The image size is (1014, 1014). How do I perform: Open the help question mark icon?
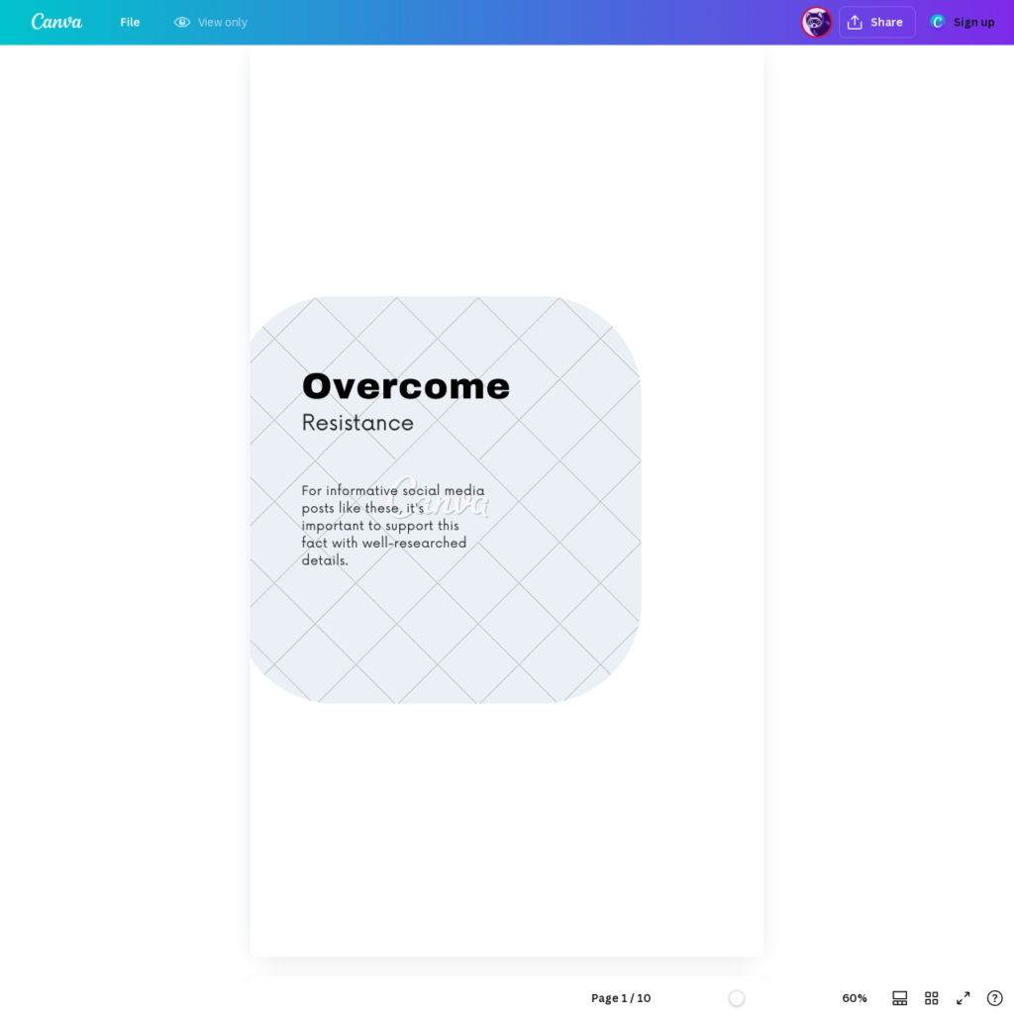point(994,998)
